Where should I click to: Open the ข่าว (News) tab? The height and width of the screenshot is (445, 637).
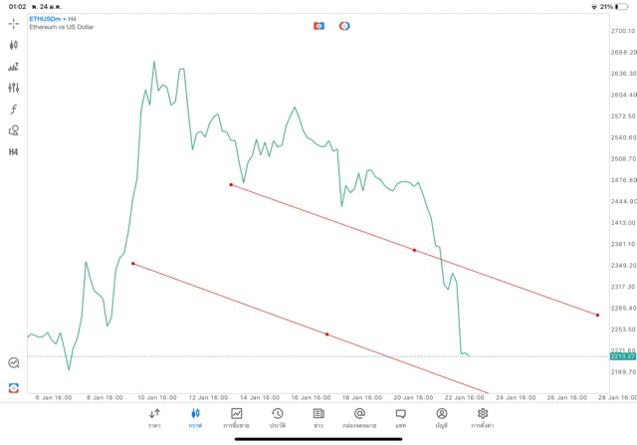[x=318, y=417]
